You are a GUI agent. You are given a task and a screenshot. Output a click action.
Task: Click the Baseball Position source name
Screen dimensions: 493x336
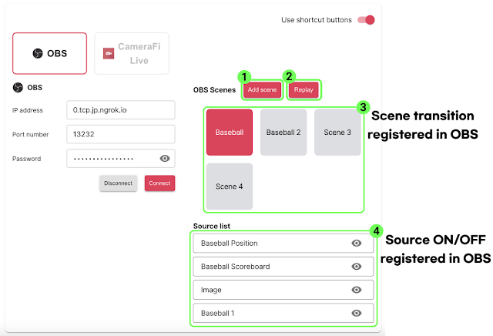pos(230,244)
